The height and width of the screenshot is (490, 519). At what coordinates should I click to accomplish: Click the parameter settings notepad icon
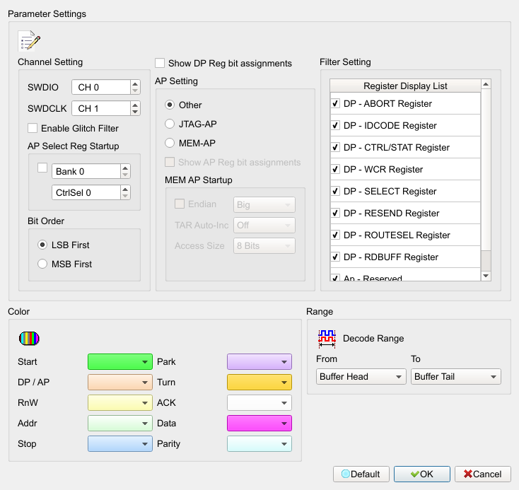29,41
